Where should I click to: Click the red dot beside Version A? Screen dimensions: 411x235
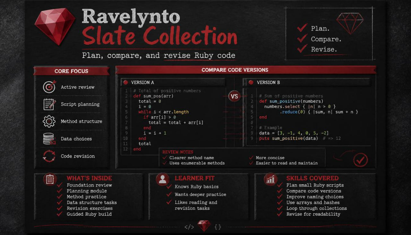[126, 82]
